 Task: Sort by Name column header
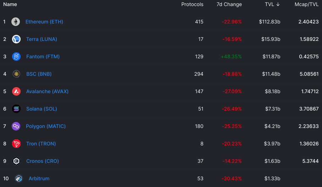[10, 4]
